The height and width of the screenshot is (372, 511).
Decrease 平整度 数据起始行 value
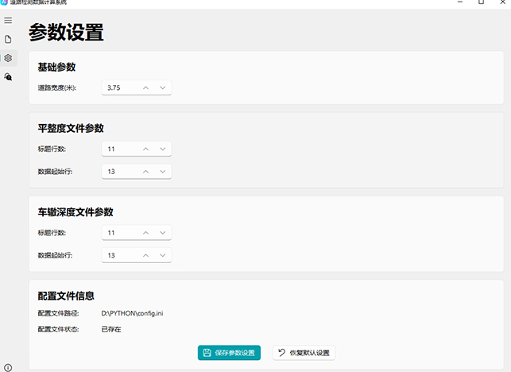coord(162,171)
